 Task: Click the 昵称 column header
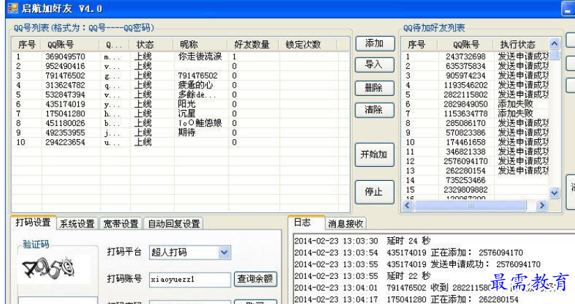pyautogui.click(x=201, y=45)
